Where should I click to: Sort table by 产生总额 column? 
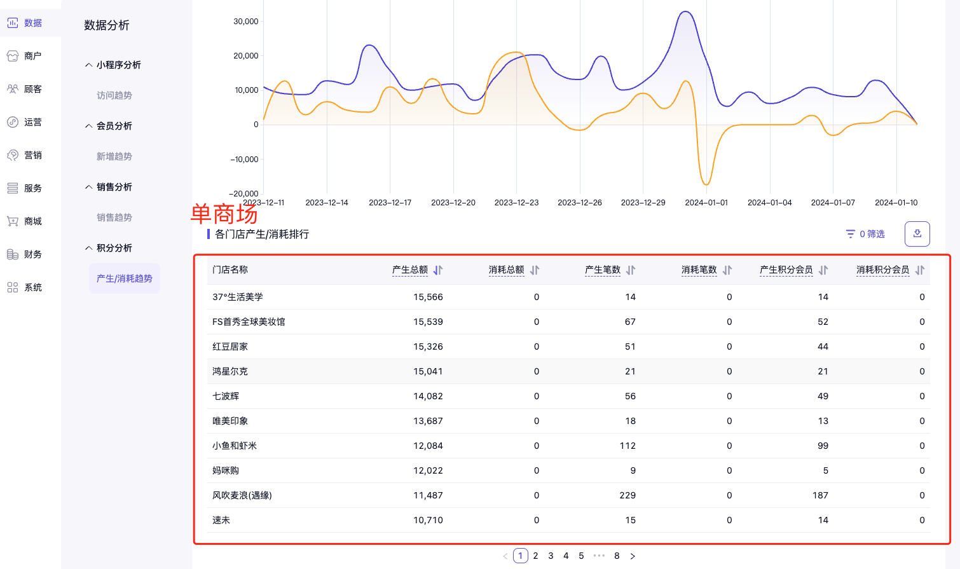pyautogui.click(x=438, y=270)
